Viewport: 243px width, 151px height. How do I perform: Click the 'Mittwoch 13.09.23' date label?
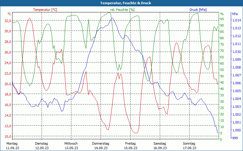(x=71, y=146)
